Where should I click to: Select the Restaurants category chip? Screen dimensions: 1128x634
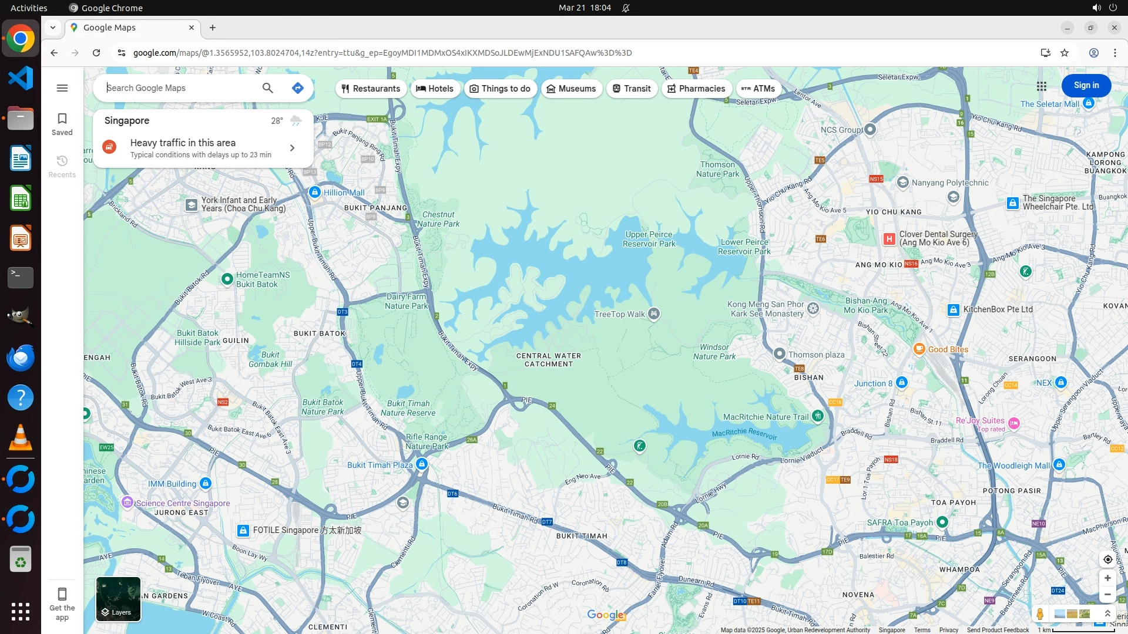click(x=371, y=89)
